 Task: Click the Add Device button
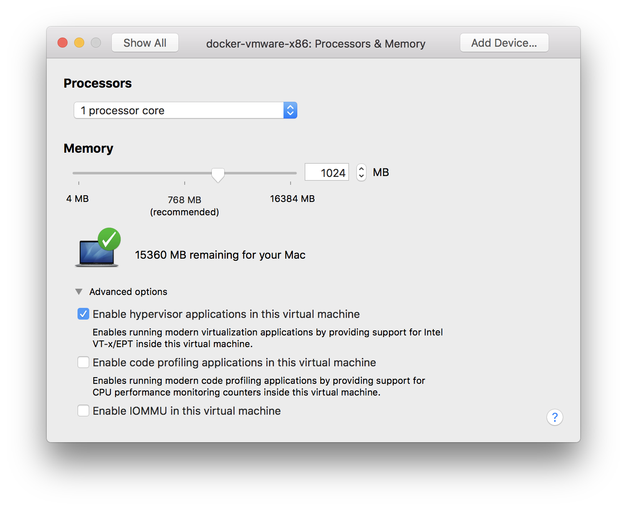pos(504,42)
